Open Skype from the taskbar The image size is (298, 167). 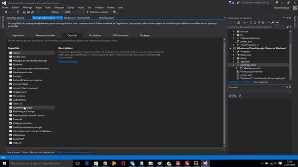coord(132,163)
